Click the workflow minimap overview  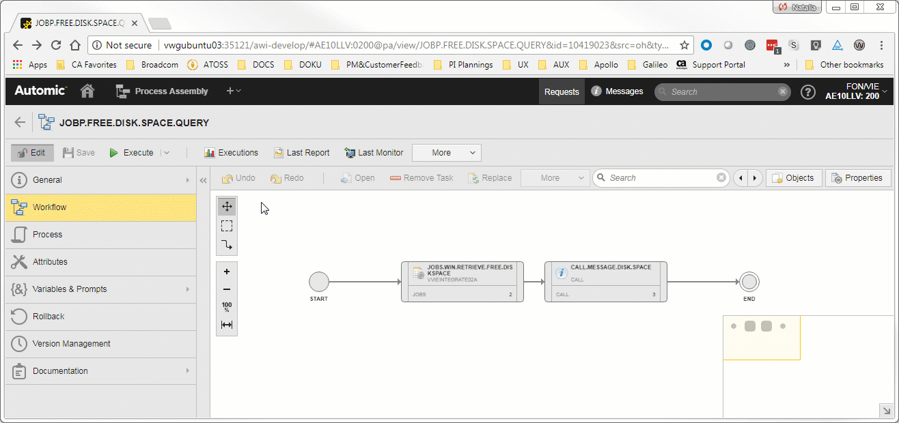[x=762, y=338]
